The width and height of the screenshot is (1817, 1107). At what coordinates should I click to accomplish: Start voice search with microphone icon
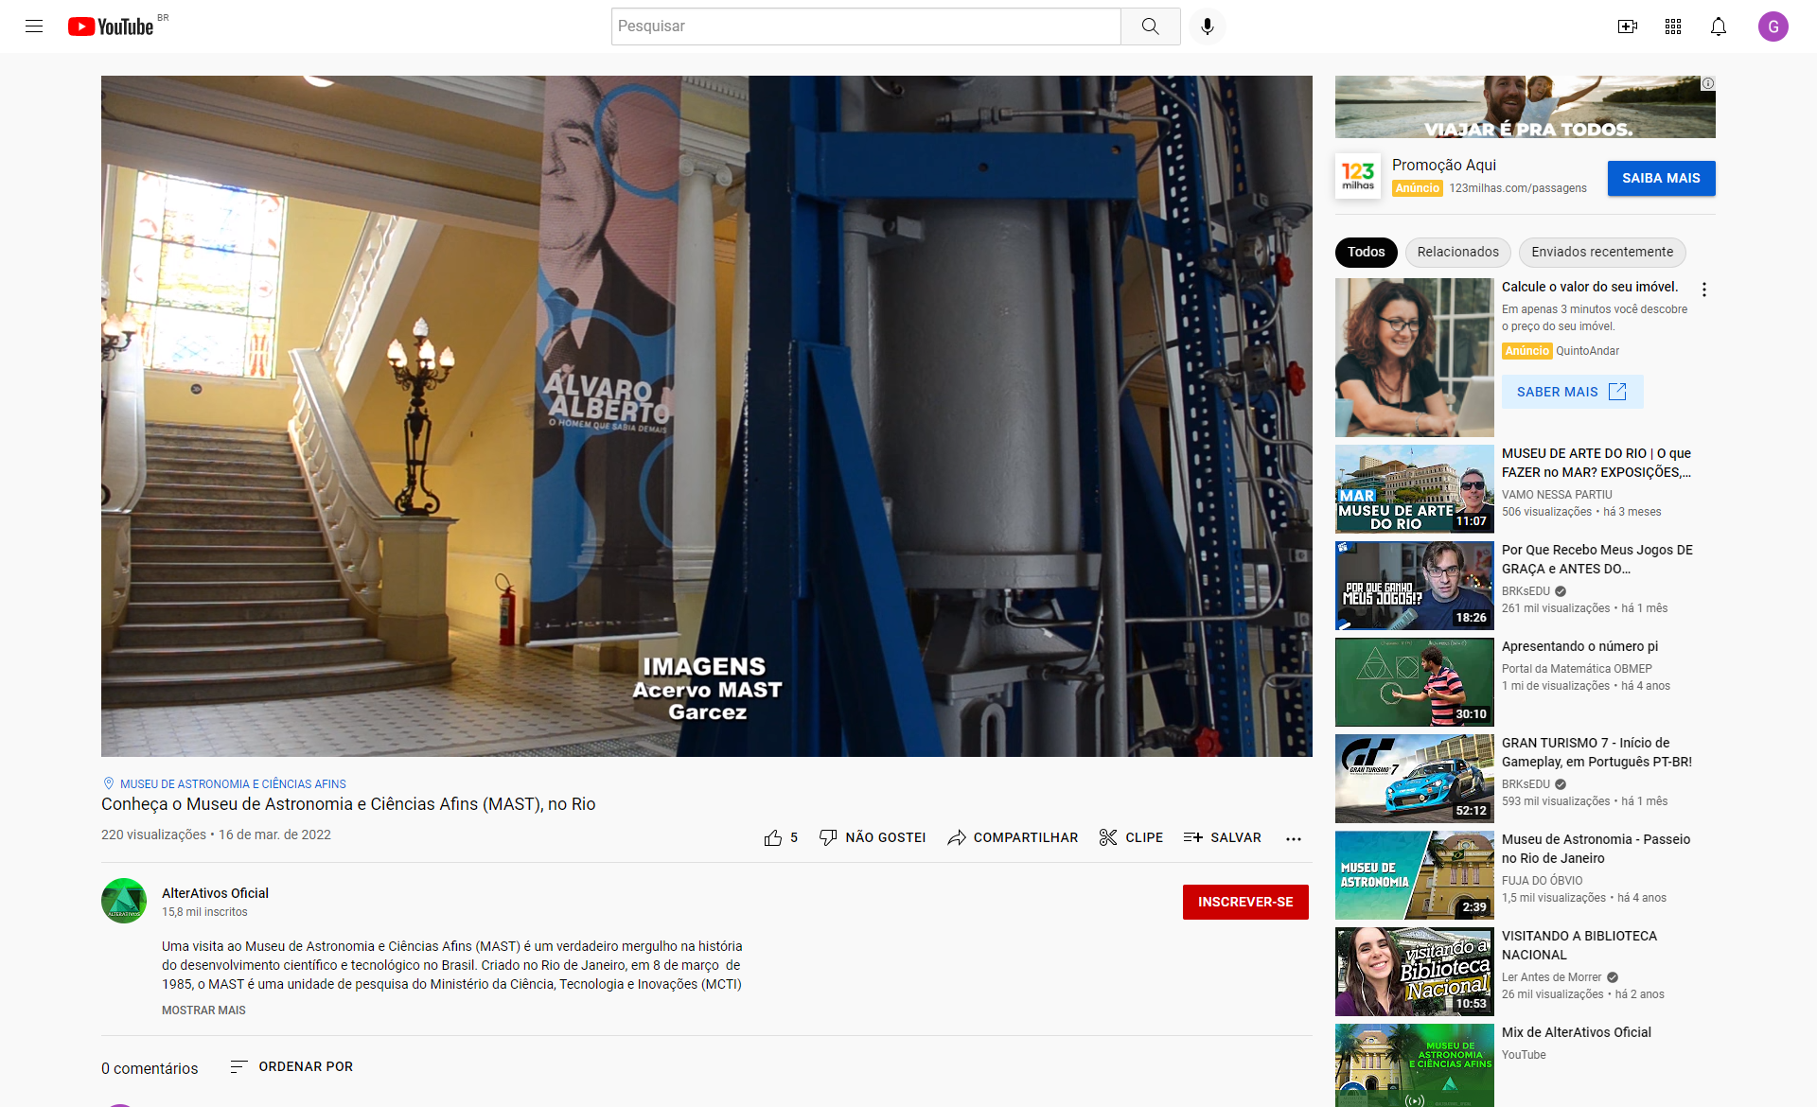1207,26
